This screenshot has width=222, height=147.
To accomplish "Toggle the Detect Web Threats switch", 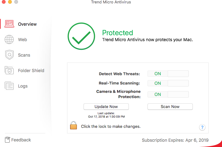I will pyautogui.click(x=168, y=74).
